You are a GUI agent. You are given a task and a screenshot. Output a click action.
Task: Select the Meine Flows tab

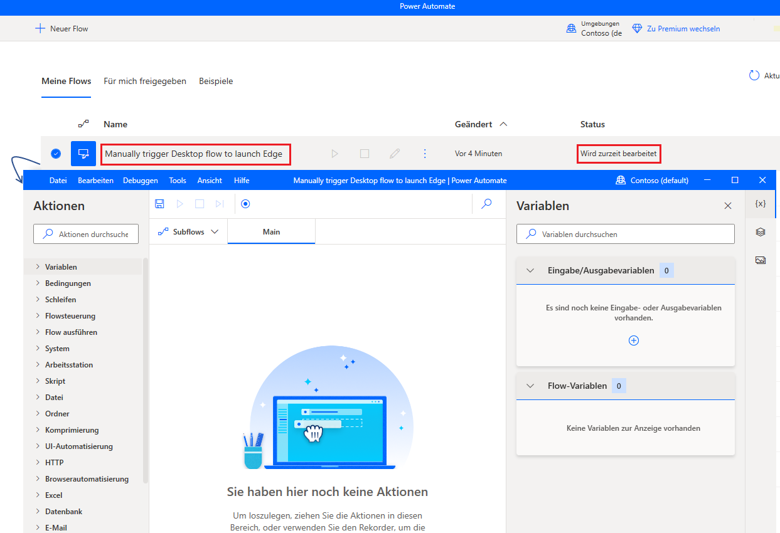(67, 82)
